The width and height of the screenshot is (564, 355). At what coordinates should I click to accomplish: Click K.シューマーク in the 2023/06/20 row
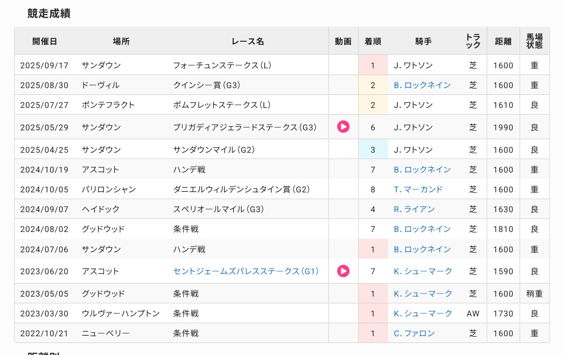click(x=422, y=271)
